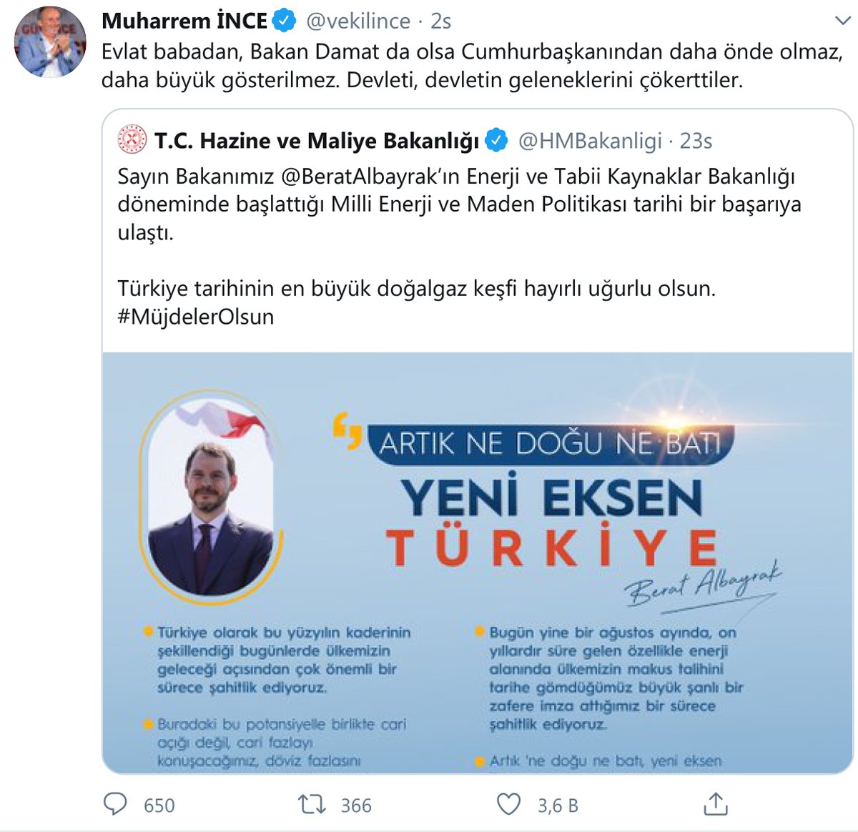
Task: Open the share tweet icon
Action: click(715, 804)
